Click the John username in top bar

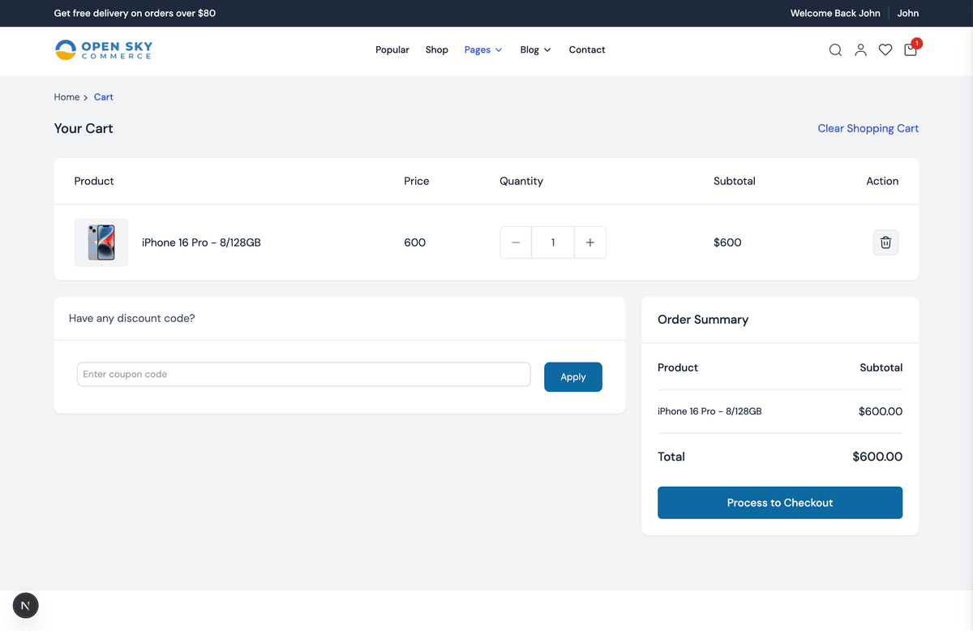(908, 13)
